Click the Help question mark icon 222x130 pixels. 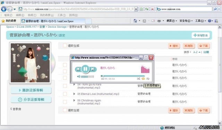pos(210,21)
